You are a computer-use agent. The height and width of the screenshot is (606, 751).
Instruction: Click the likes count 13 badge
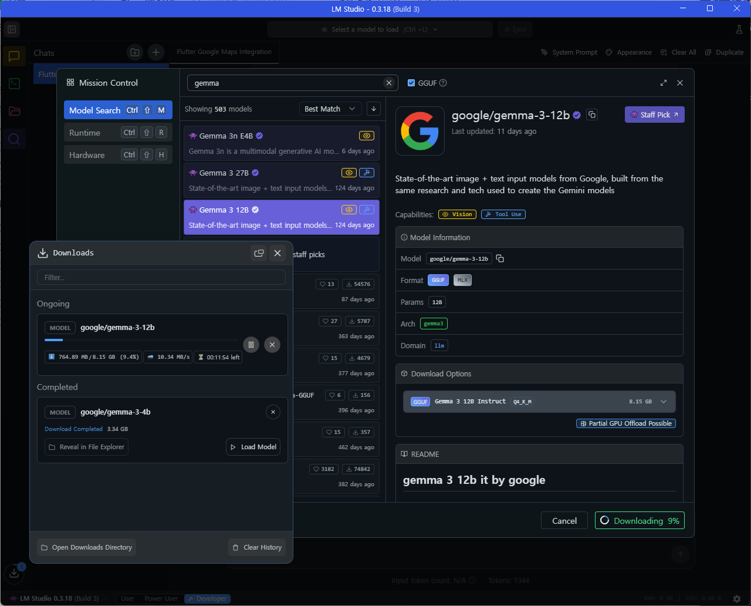(327, 284)
